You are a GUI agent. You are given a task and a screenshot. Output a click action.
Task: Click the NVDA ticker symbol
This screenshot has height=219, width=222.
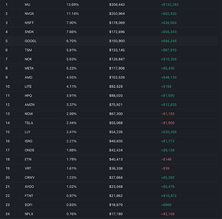pyautogui.click(x=29, y=14)
